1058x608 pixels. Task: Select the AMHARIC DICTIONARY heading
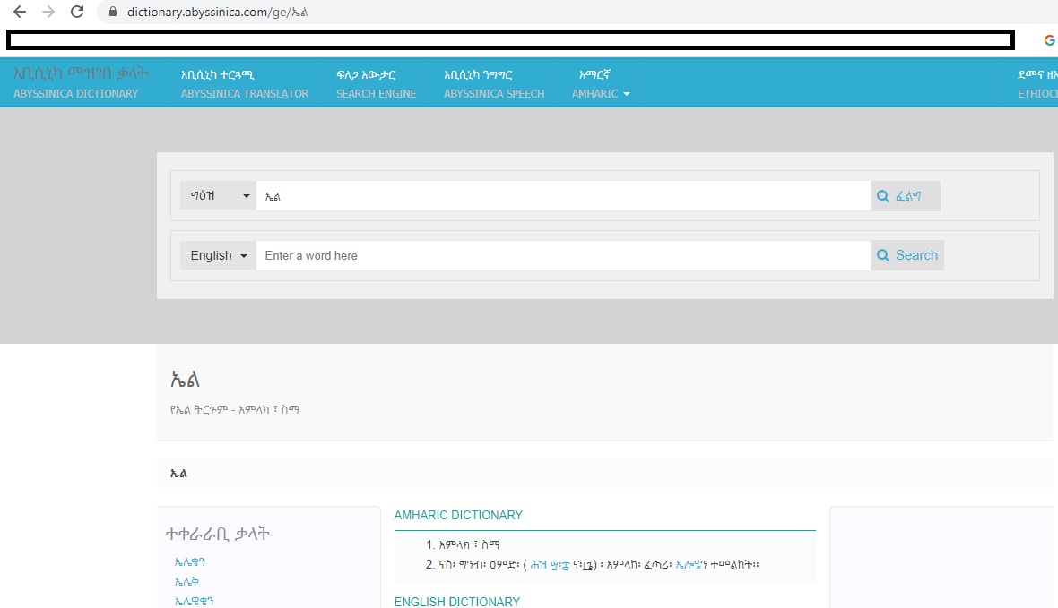(458, 515)
